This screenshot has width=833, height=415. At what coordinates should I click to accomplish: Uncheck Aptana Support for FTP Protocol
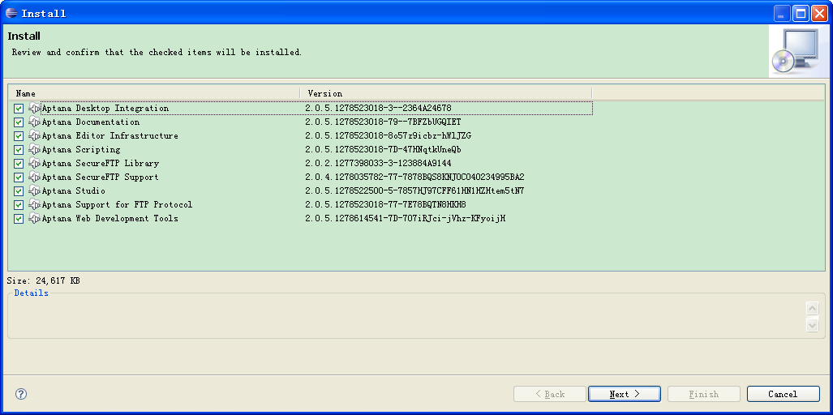tap(19, 205)
